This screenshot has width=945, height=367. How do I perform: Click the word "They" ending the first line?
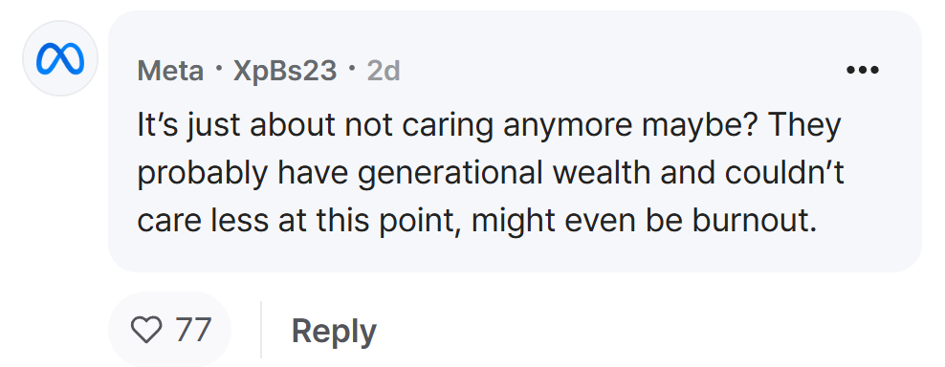pos(804,126)
